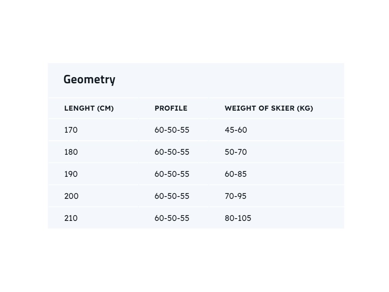Image resolution: width=389 pixels, height=292 pixels.
Task: Select the 210 length cell
Action: (71, 218)
